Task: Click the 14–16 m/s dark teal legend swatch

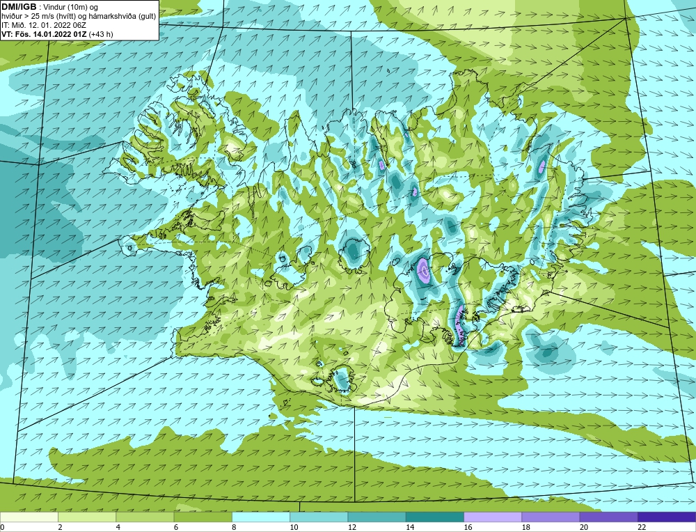Action: point(435,517)
